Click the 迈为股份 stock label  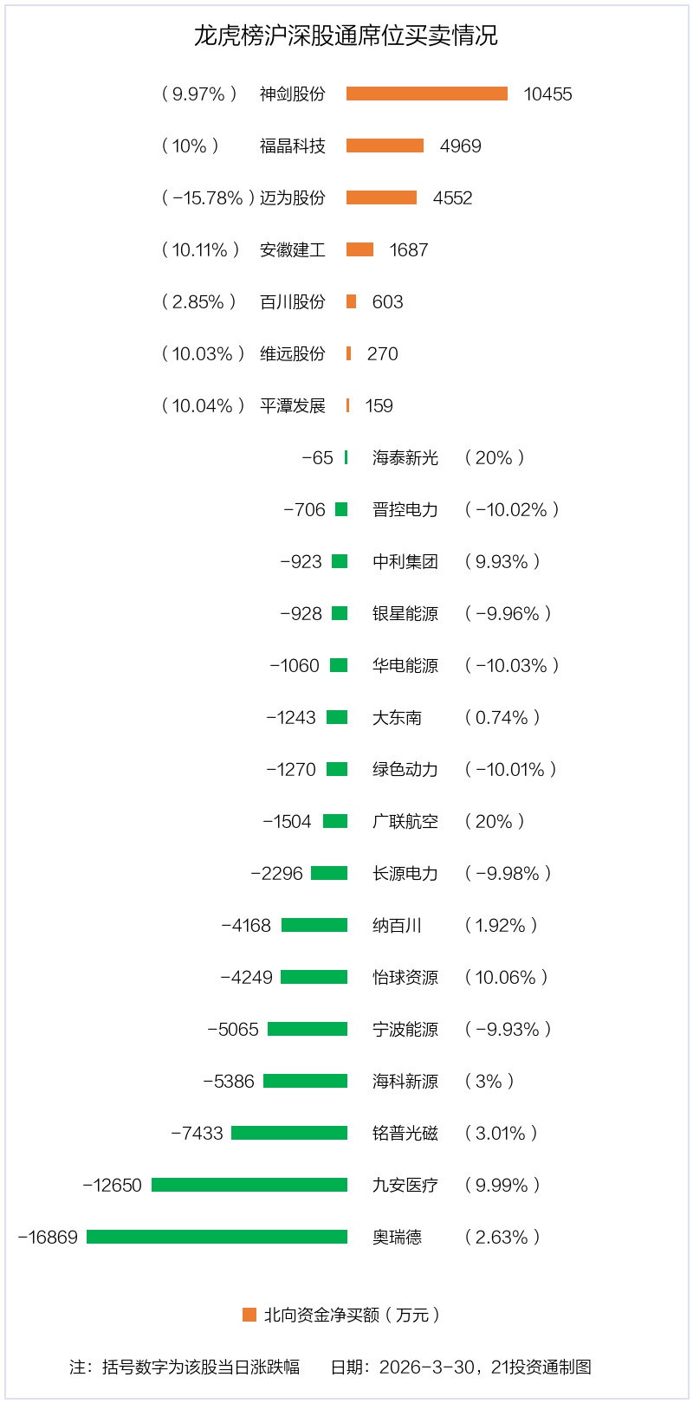click(x=293, y=197)
